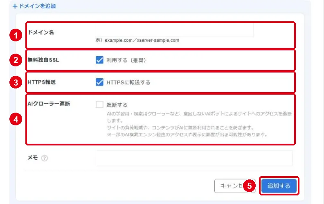Click the HTTPS転送 label
The image size is (324, 204).
click(x=42, y=82)
